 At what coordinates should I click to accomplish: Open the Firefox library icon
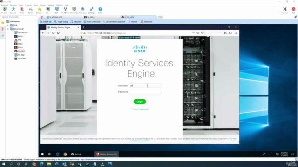click(x=225, y=33)
